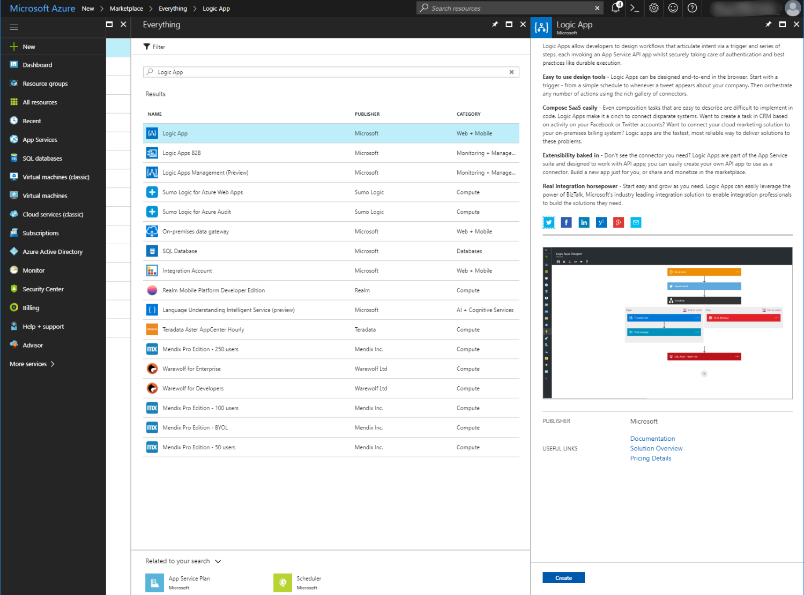Click the user account avatar
Screen dimensions: 804x595
tap(793, 8)
